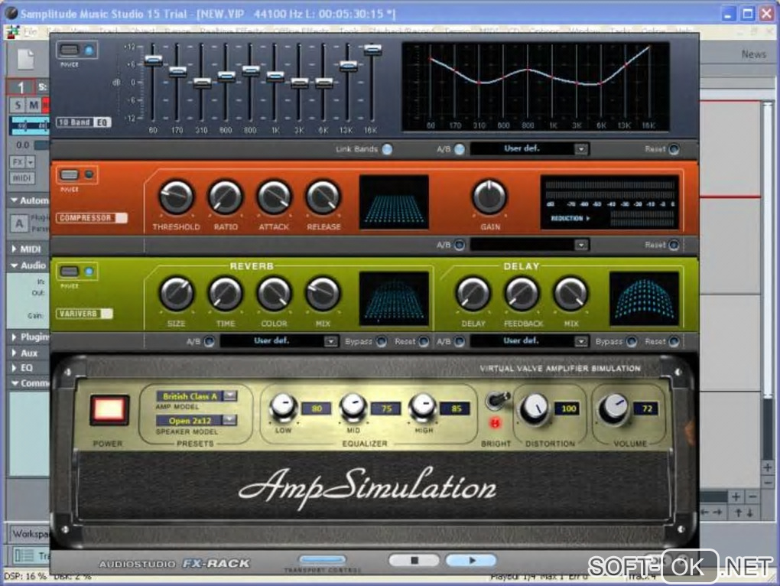
Task: Expand the Aux section in track editor
Action: click(14, 353)
